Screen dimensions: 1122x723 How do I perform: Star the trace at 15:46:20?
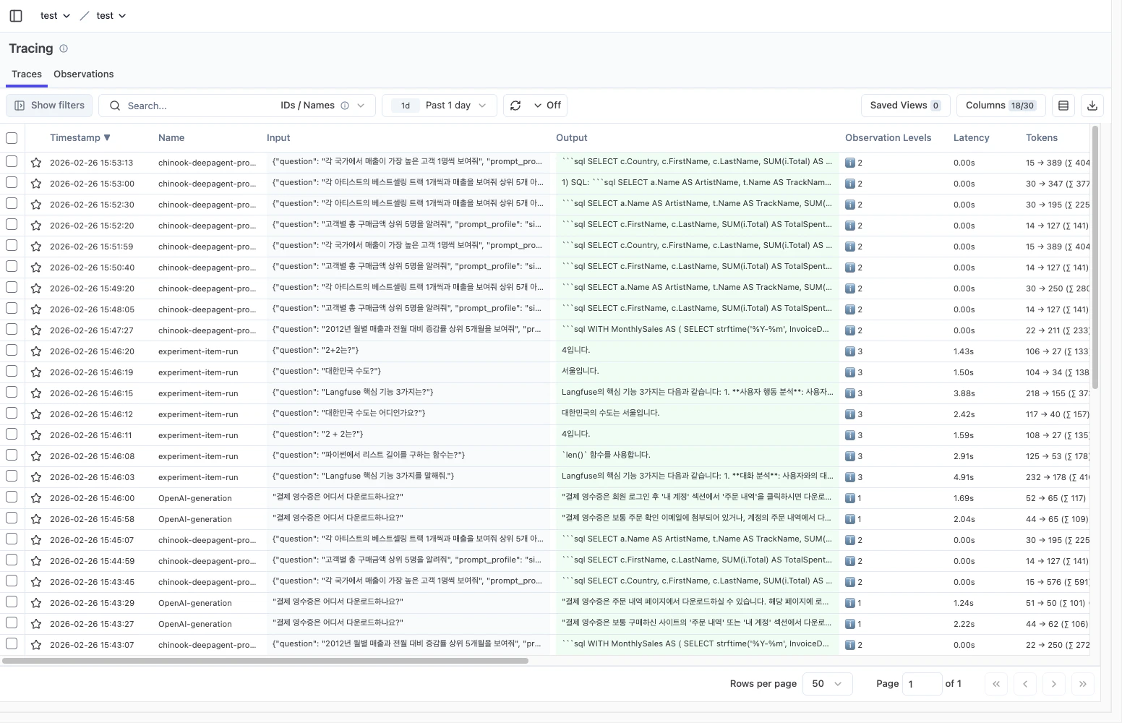point(36,351)
